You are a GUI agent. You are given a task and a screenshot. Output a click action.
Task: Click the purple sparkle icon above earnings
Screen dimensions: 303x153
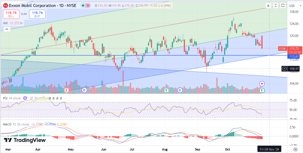tap(262, 84)
